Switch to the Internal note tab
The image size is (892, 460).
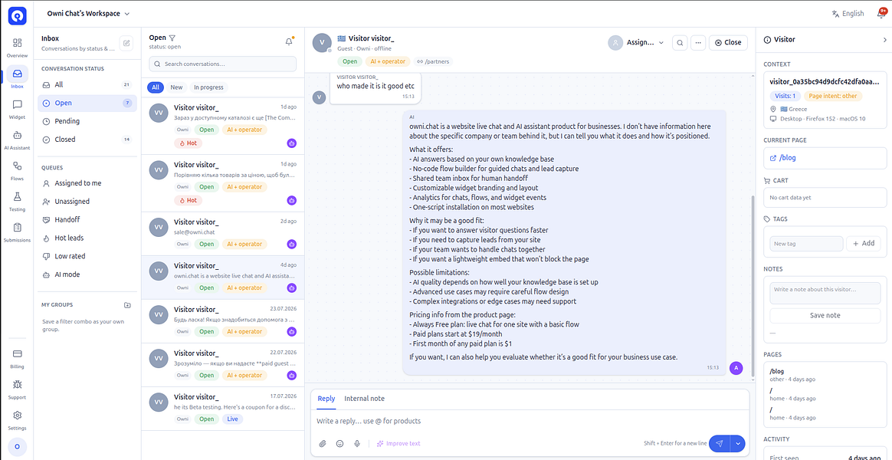(365, 399)
